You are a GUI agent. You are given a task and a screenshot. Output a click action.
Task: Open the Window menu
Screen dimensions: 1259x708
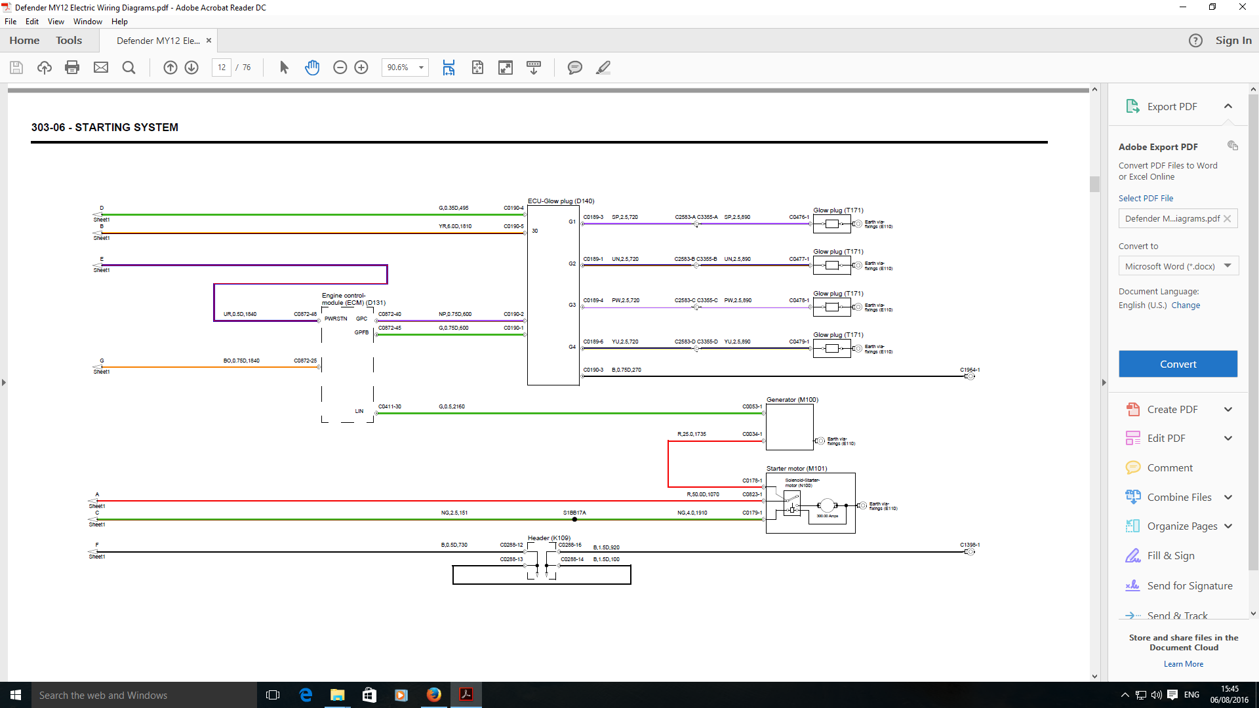88,22
